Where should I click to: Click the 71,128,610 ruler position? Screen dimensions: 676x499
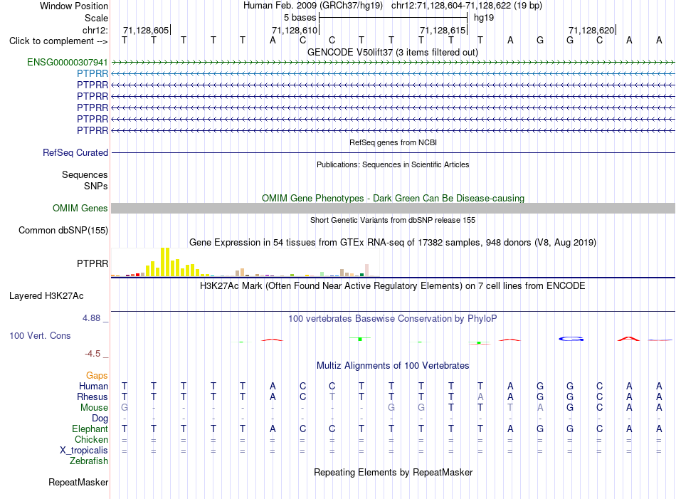point(295,30)
